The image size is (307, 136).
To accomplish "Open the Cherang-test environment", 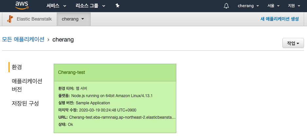I will [x=71, y=72].
